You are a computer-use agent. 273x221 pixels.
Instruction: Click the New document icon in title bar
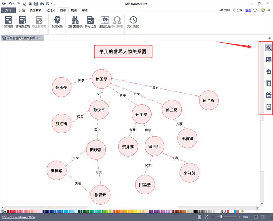(25, 4)
